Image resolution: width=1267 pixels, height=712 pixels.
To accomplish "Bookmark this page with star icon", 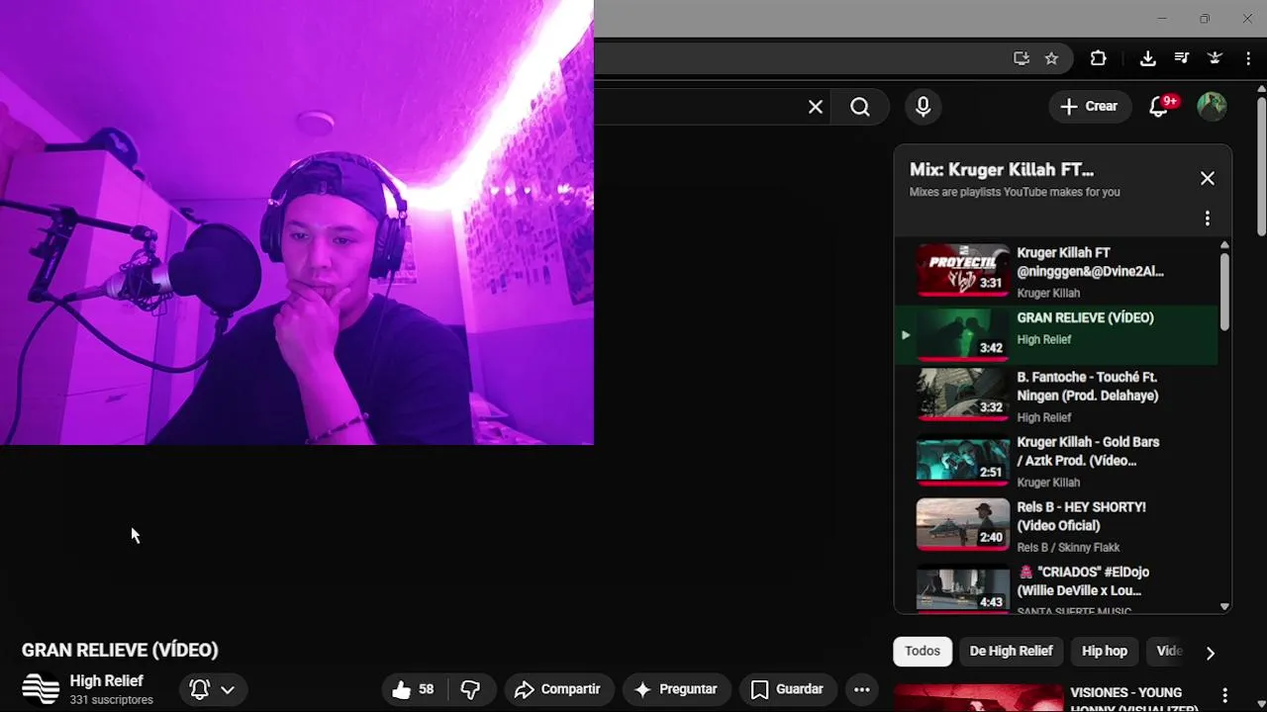I will tap(1051, 58).
